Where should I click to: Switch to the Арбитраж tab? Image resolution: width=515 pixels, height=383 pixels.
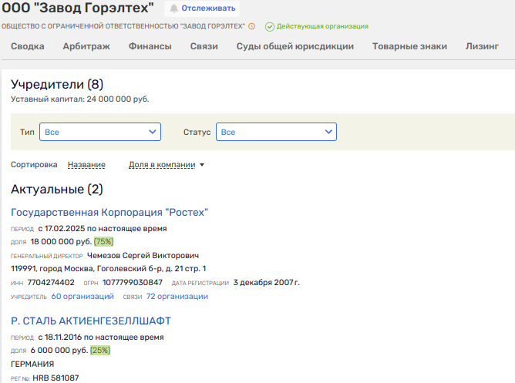[x=86, y=46]
